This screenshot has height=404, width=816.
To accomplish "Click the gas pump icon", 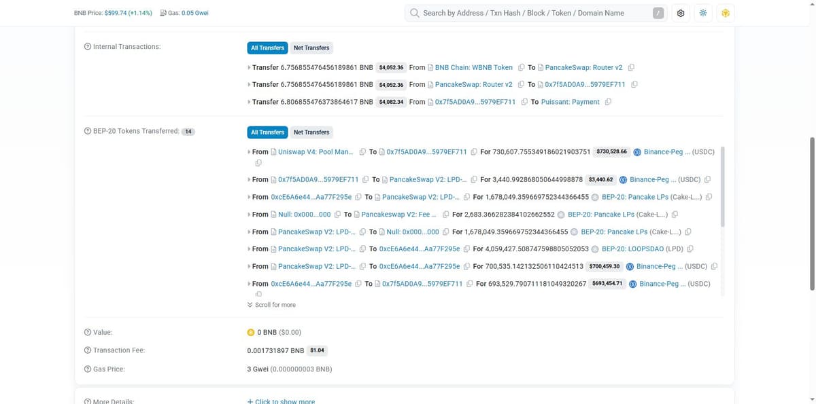I will [x=163, y=14].
